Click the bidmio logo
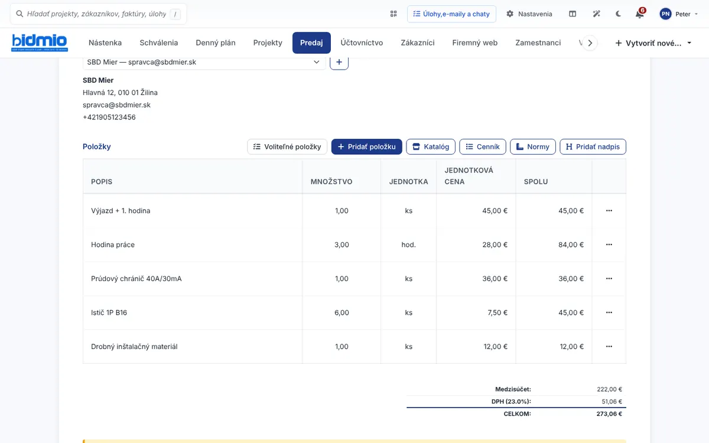Image resolution: width=709 pixels, height=443 pixels. (x=40, y=43)
